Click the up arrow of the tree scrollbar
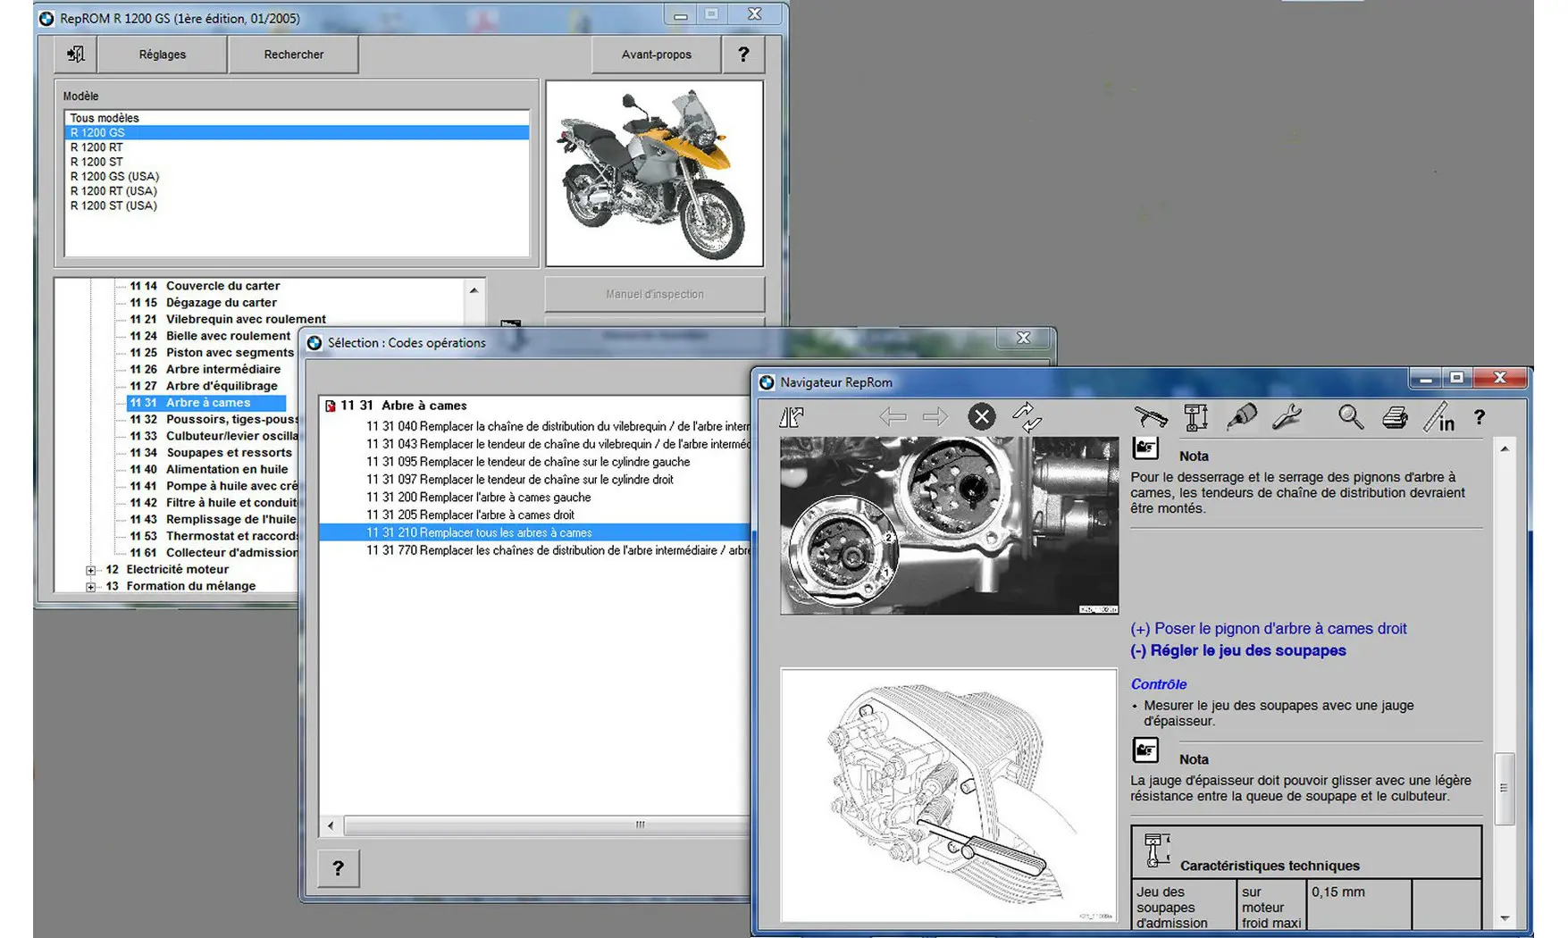1568x938 pixels. [x=474, y=290]
